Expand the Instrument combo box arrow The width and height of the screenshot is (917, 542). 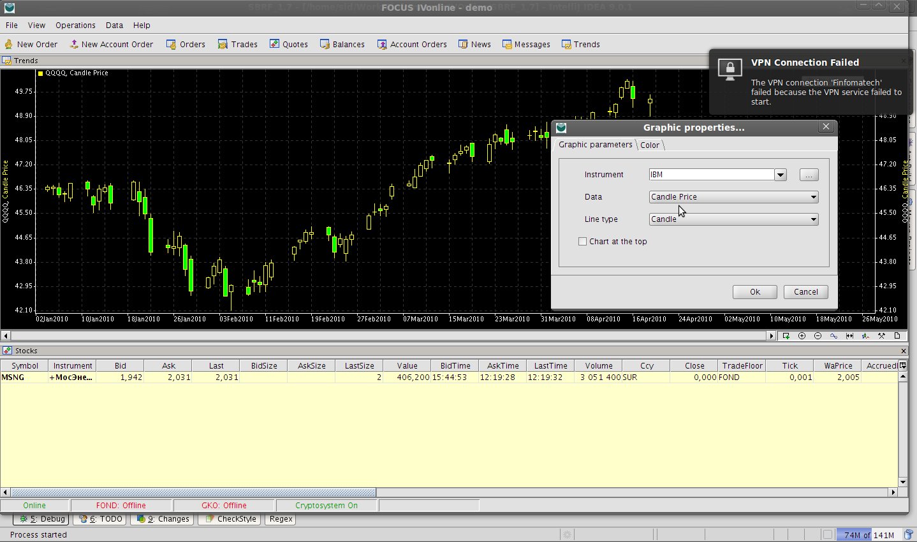coord(781,175)
